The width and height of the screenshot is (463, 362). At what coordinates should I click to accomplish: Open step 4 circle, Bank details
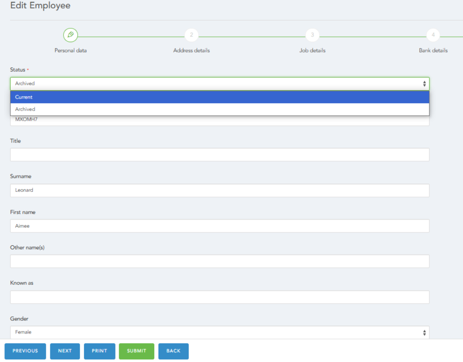[x=433, y=35]
